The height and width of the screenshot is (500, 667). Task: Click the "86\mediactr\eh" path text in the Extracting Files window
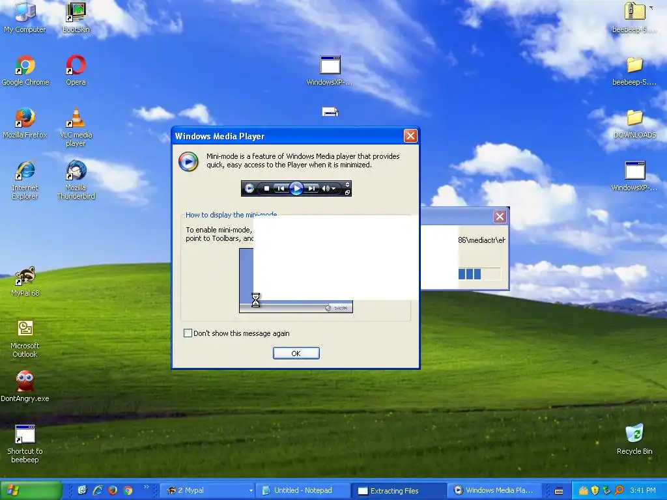point(481,240)
